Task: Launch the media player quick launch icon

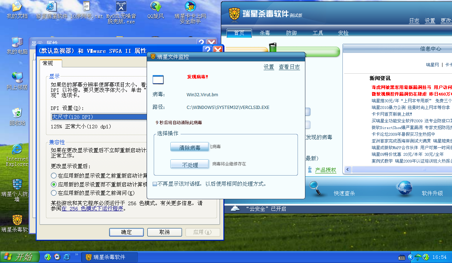Action: click(57, 257)
